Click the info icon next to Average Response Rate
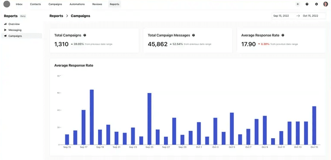The width and height of the screenshot is (331, 160). [283, 35]
